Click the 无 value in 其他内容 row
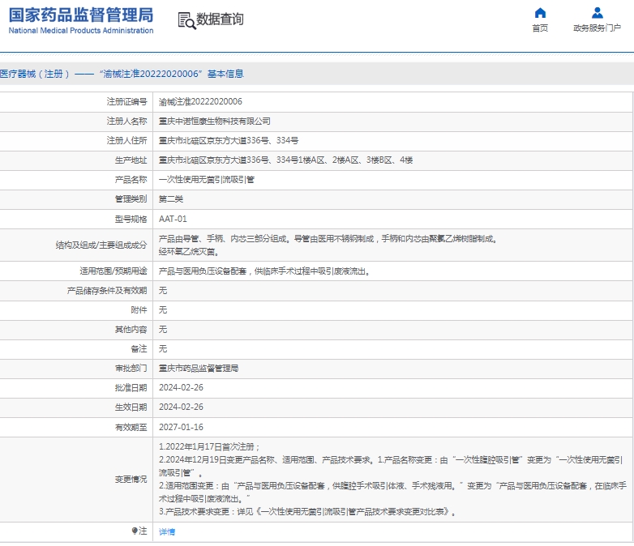Screen dimensions: 634x546 pyautogui.click(x=163, y=330)
